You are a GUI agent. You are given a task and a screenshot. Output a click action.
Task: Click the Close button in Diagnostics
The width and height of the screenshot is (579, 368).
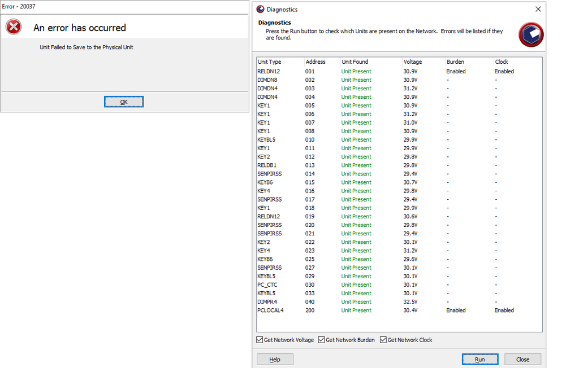point(522,359)
